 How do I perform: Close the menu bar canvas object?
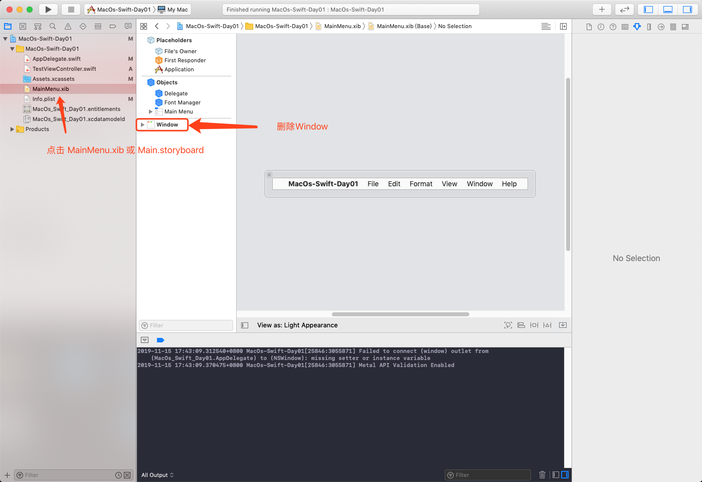(269, 175)
